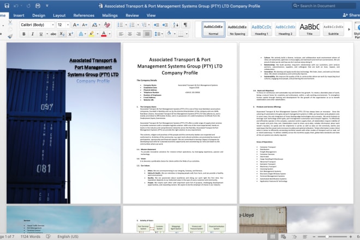The width and height of the screenshot is (360, 240).
Task: Open the Insert tab
Action: point(19,15)
